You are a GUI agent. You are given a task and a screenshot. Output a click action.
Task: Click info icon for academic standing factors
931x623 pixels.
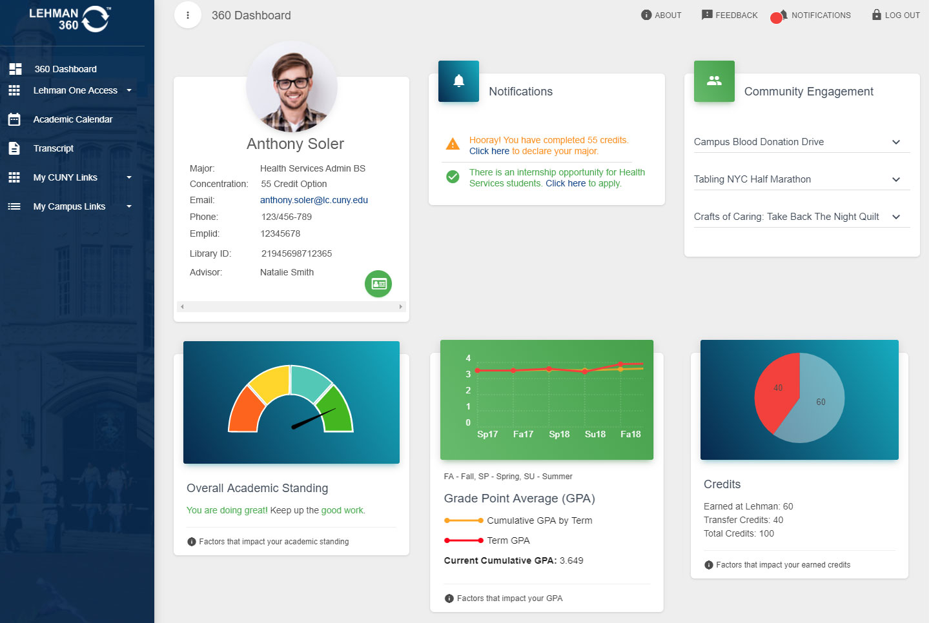pos(192,542)
